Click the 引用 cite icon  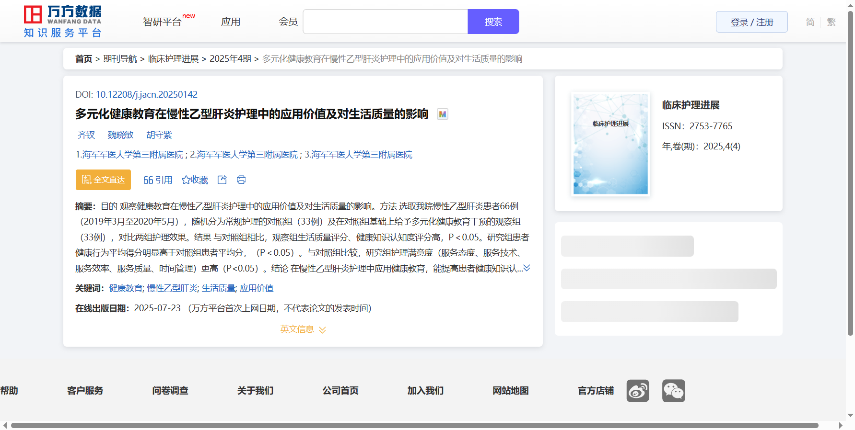pyautogui.click(x=158, y=180)
